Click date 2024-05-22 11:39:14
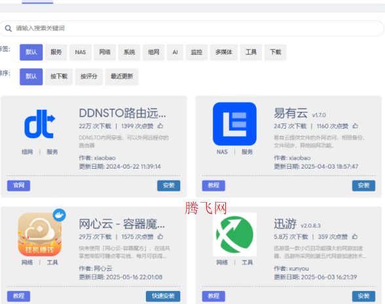 (x=134, y=167)
